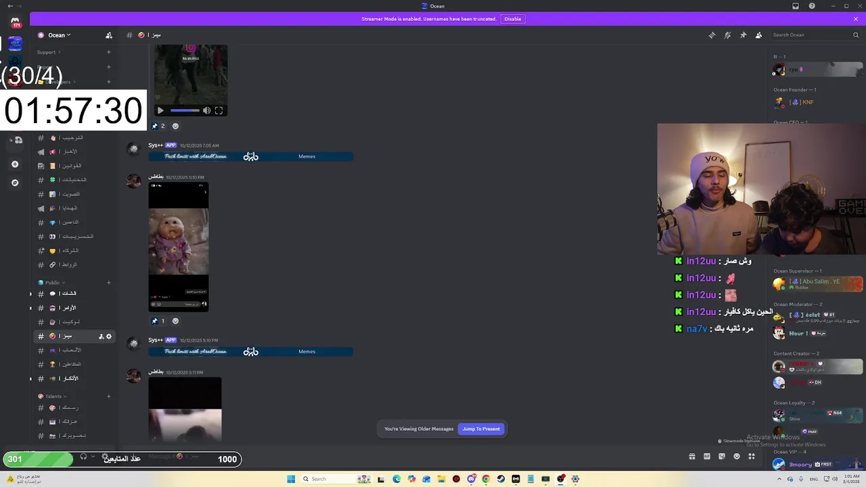
Task: Open Abu Salim . YE member profile
Action: tap(818, 284)
